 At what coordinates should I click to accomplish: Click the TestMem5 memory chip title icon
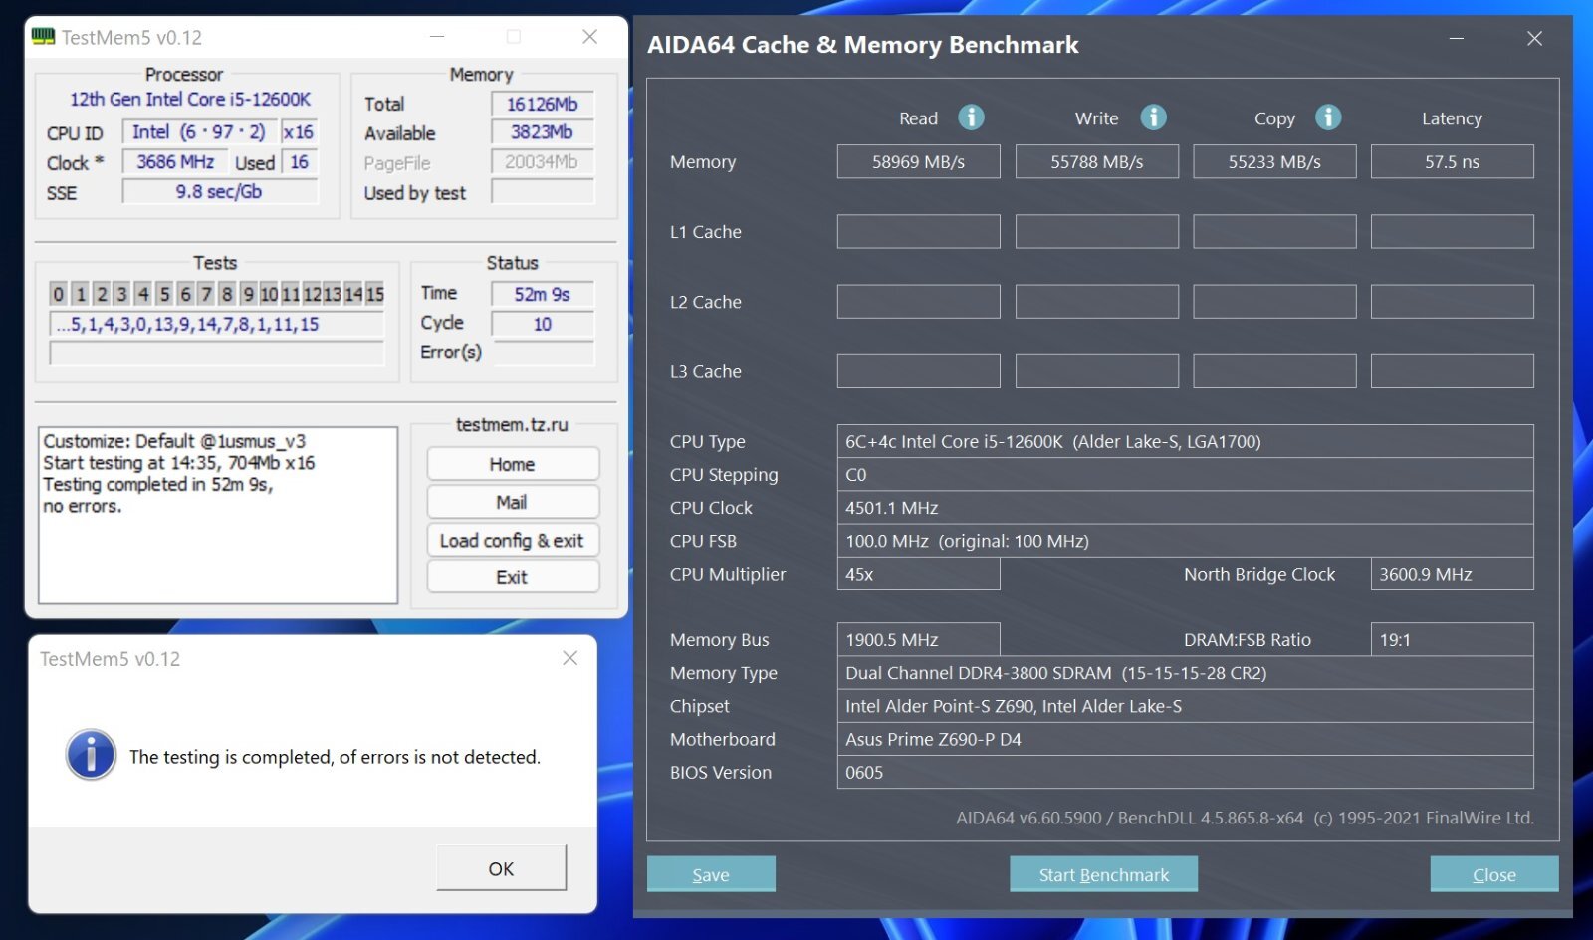(x=43, y=37)
